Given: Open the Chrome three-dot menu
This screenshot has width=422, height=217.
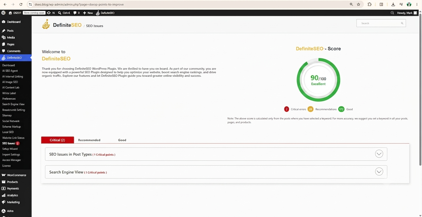Looking at the screenshot, I should 417,4.
